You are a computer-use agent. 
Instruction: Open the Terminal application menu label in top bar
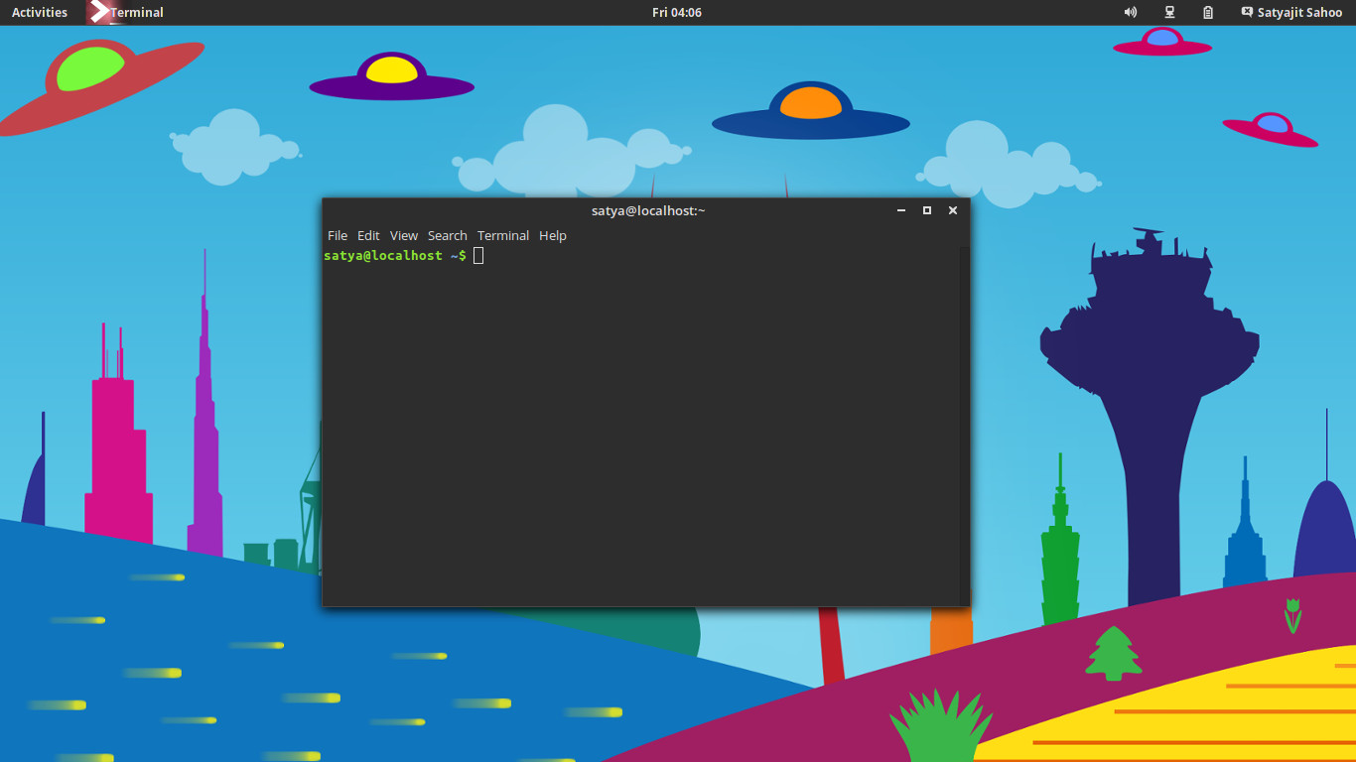pos(137,13)
